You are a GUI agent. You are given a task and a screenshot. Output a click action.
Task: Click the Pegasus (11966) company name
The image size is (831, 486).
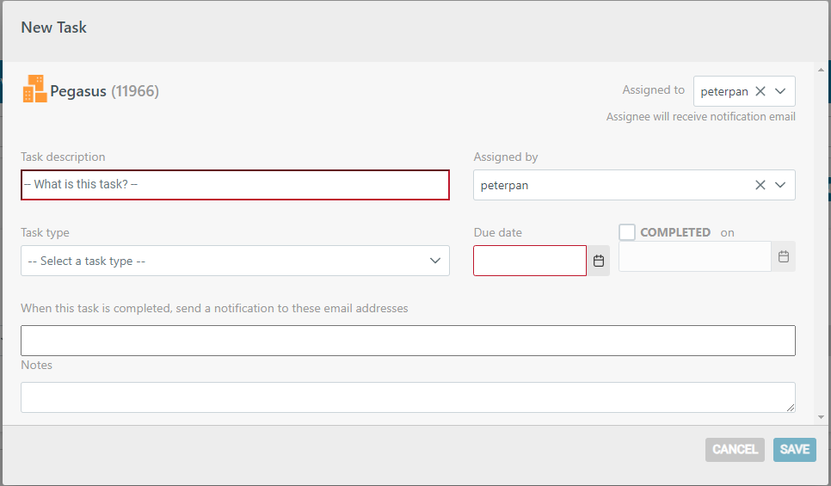[x=104, y=91]
